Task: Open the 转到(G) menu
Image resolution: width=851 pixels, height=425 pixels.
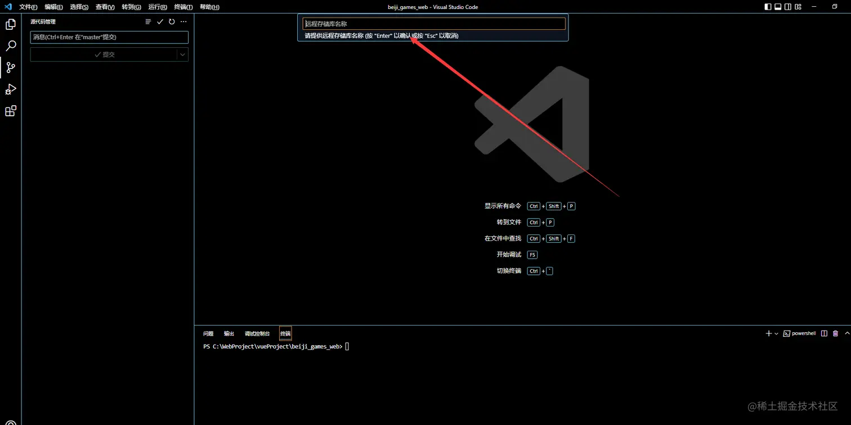Action: point(131,7)
